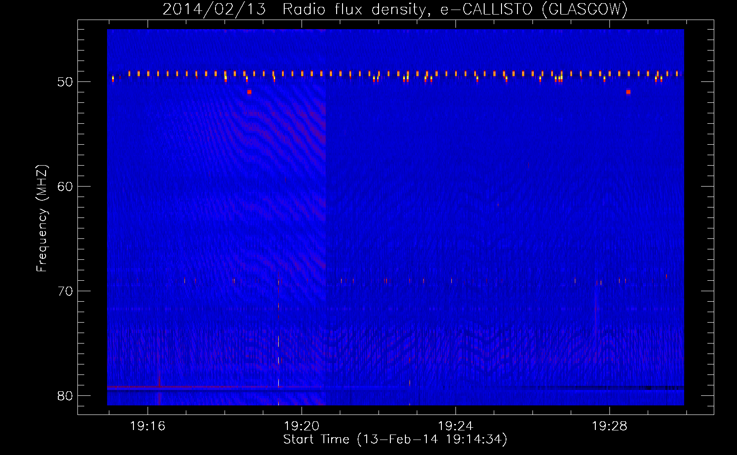Click the plot title '2014/02/13 Radio flux density'
This screenshot has width=737, height=455.
[297, 9]
